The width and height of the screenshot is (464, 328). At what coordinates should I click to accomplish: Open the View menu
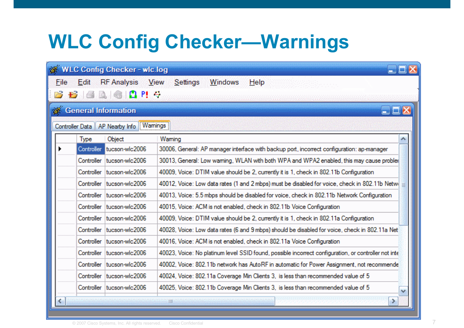[x=156, y=82]
